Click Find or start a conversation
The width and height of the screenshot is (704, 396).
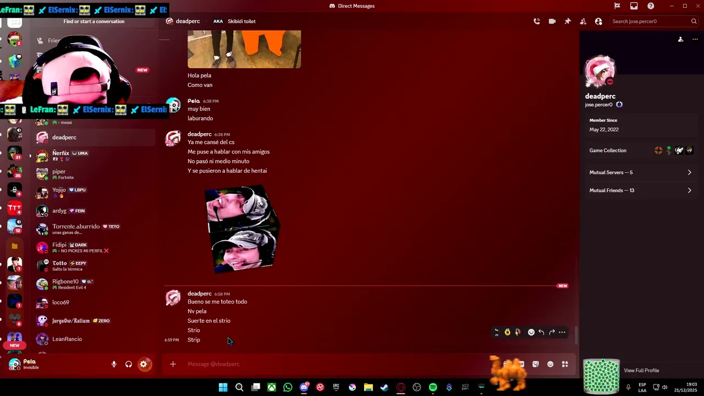tap(94, 21)
